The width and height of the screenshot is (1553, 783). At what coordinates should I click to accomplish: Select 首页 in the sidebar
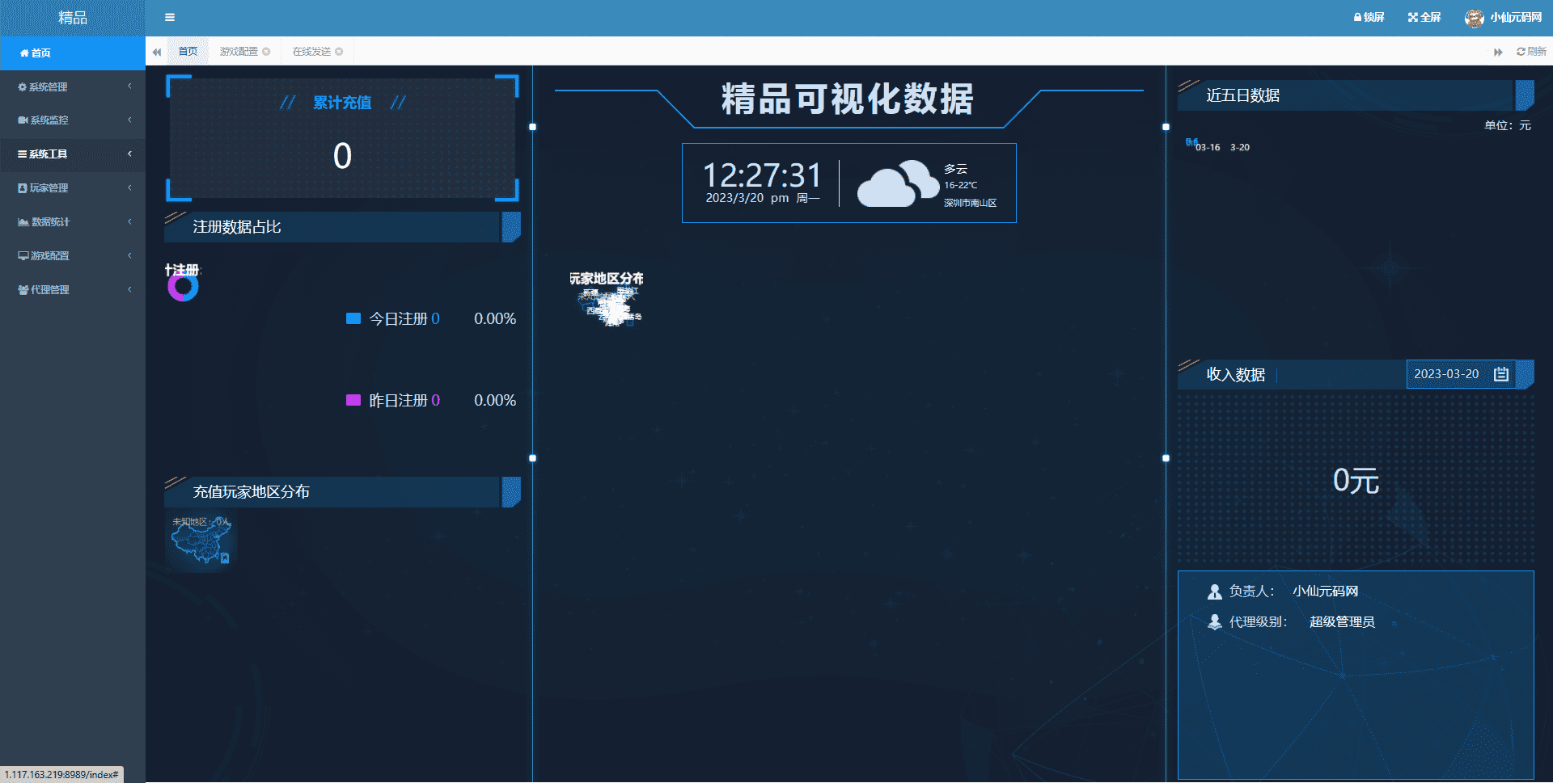pos(73,53)
